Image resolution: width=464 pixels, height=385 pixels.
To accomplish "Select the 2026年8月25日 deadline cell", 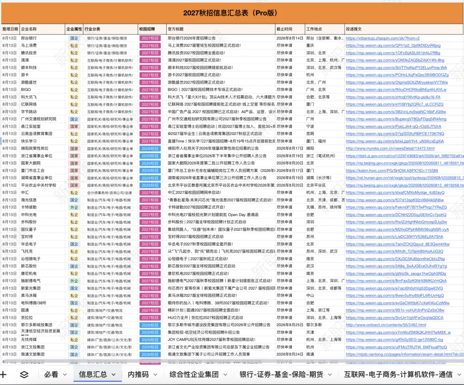I will 290,325.
